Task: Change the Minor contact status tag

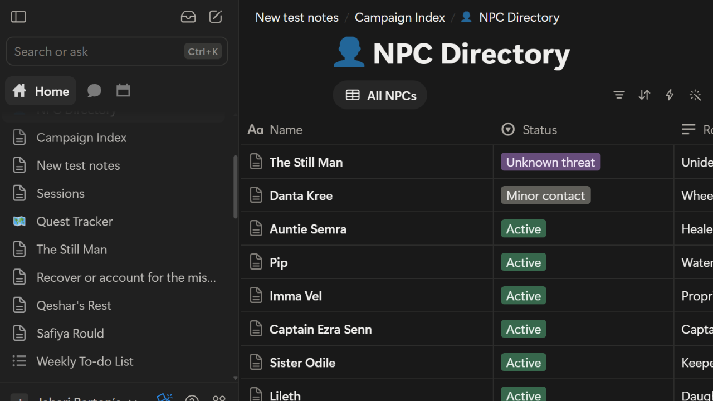Action: pyautogui.click(x=545, y=195)
